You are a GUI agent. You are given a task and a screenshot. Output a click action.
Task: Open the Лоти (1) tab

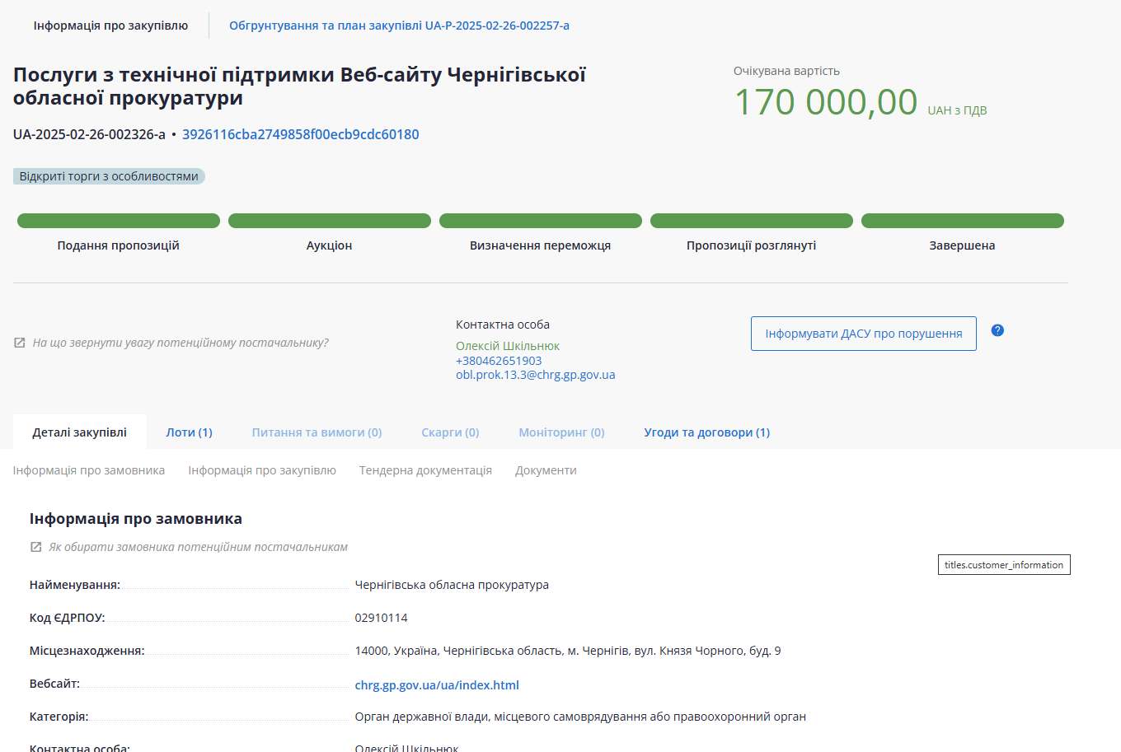click(x=189, y=432)
